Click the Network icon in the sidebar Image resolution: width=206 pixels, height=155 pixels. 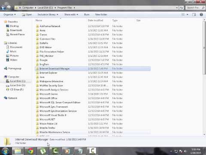(6, 98)
